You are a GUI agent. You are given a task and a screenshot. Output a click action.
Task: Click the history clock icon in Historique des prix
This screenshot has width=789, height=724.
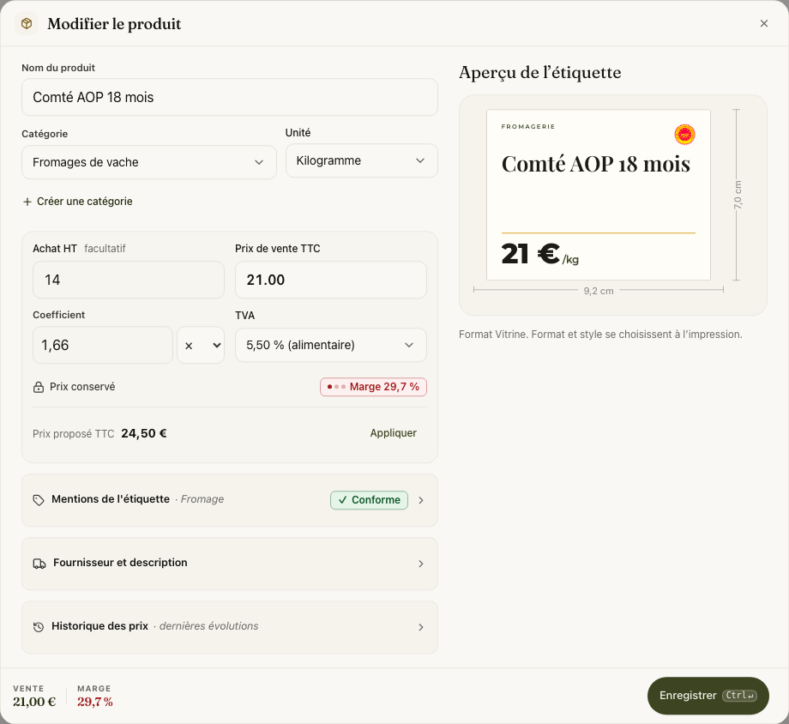(x=39, y=627)
